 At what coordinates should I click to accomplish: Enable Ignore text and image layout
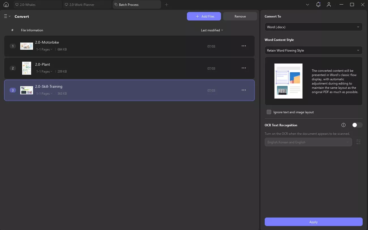tap(269, 112)
